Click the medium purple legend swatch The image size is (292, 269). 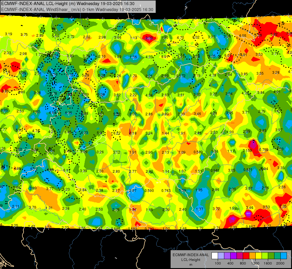point(227,256)
